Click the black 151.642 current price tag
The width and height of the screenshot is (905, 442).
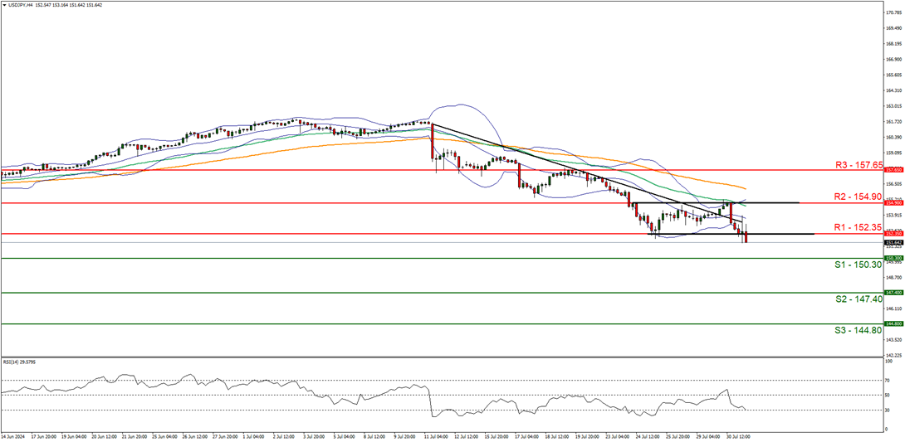point(893,242)
